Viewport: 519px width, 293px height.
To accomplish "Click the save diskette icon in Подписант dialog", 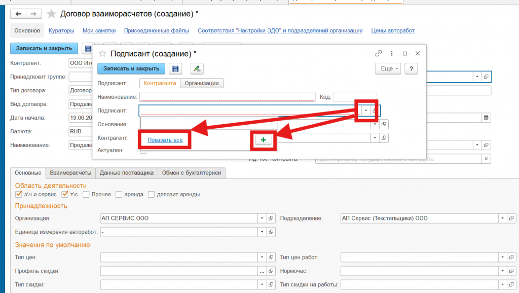I will tap(176, 68).
